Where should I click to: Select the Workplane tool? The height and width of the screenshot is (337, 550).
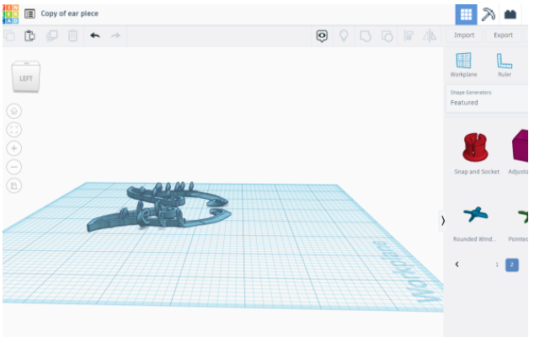(x=464, y=65)
